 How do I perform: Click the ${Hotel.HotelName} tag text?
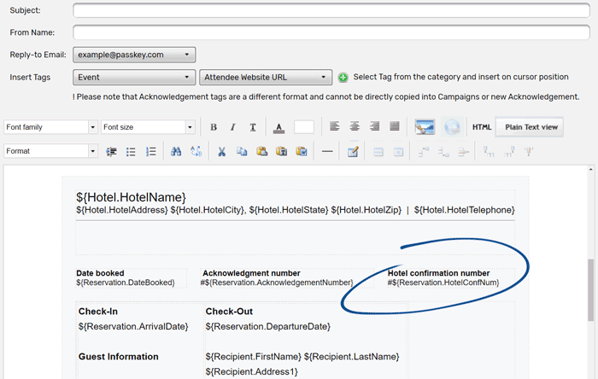(x=131, y=197)
